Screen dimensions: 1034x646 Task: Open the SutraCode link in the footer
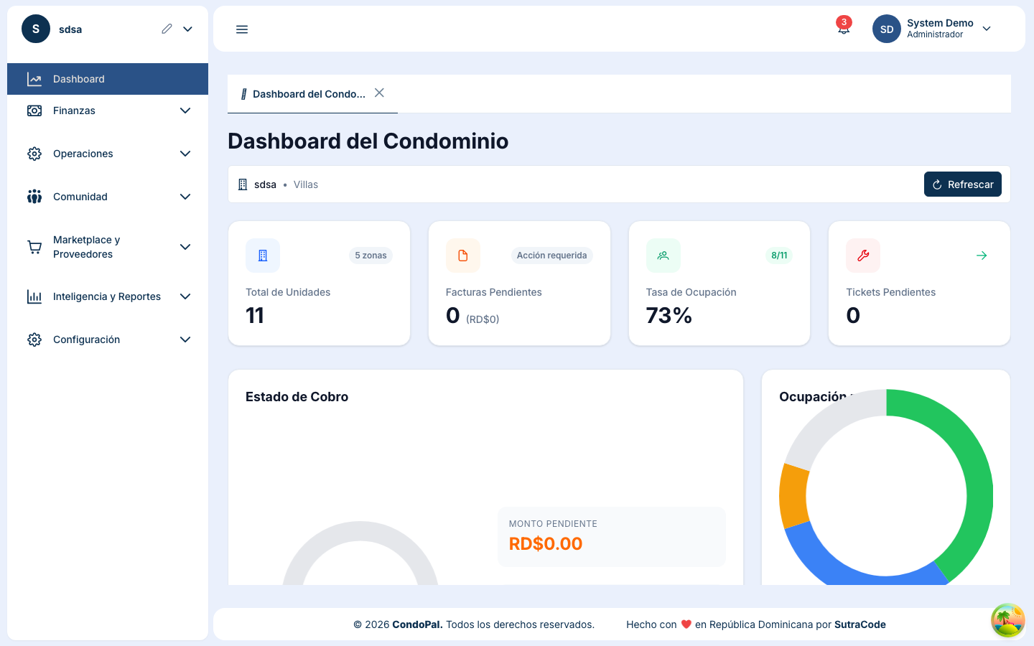[x=860, y=624]
